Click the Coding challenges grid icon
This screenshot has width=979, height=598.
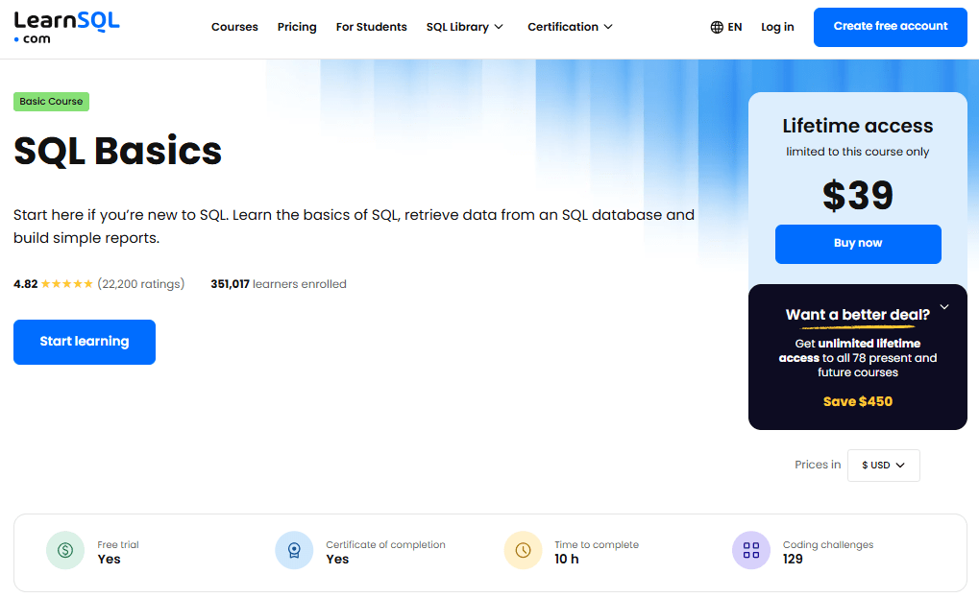[751, 550]
